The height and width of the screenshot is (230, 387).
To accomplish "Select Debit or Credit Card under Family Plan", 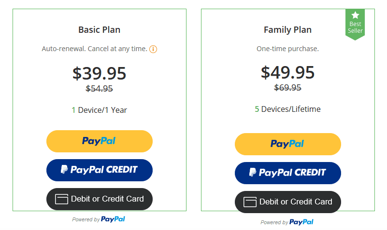I will point(288,202).
